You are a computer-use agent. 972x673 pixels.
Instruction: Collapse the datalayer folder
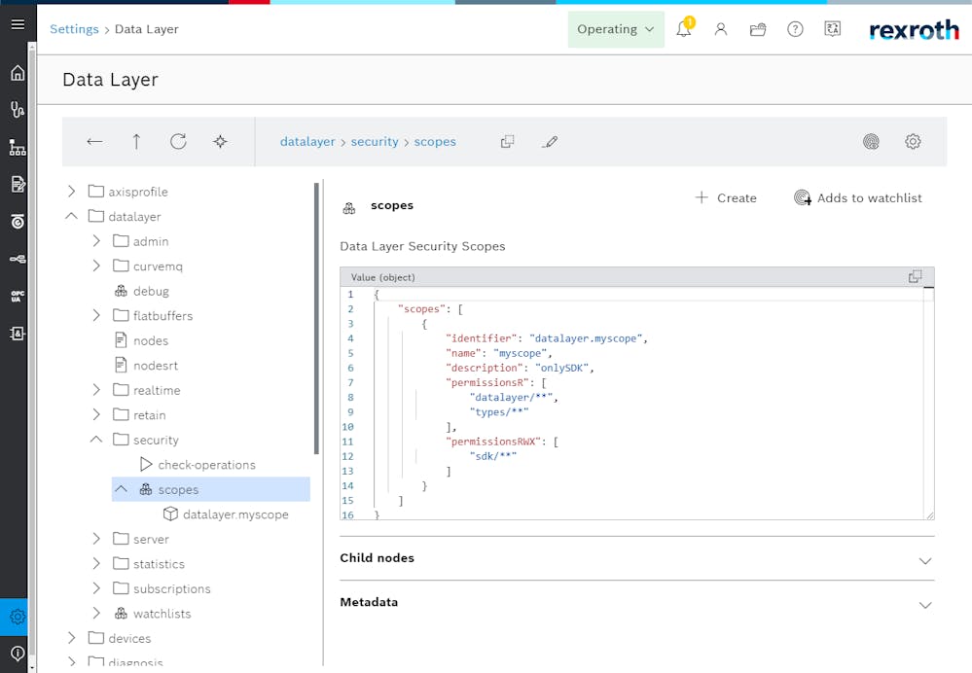[x=71, y=216]
